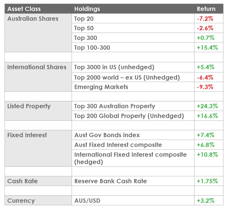This screenshot has height=207, width=228.
Task: Select the Listed Property cell
Action: (29, 106)
